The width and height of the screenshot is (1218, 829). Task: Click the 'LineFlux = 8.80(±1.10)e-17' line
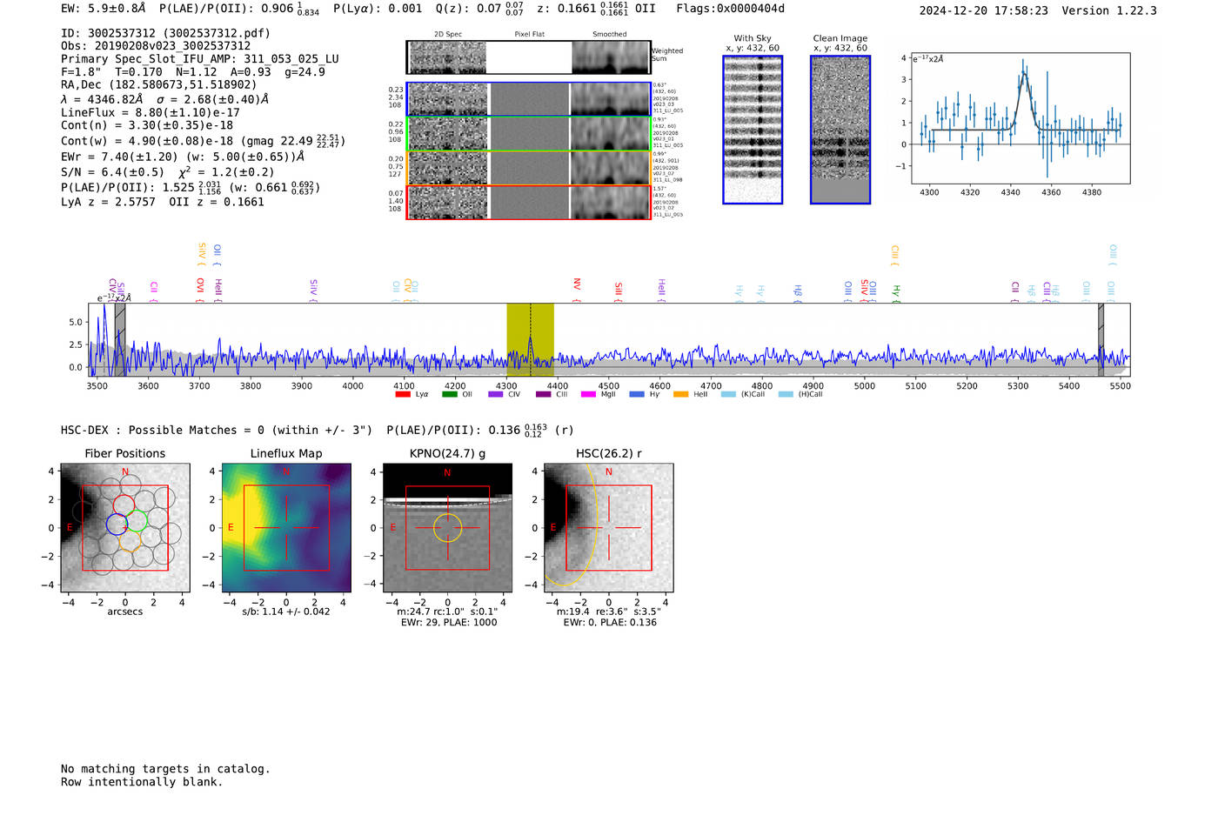(151, 112)
